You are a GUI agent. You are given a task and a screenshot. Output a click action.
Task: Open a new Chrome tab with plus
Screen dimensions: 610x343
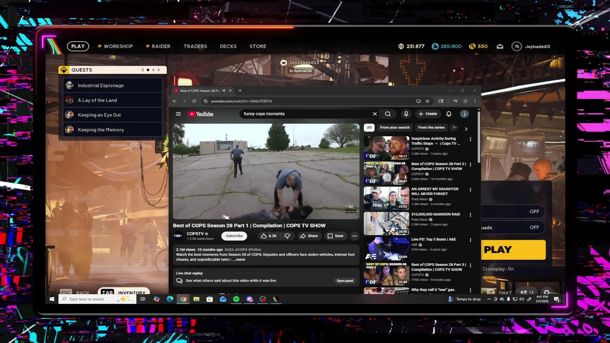tap(240, 91)
